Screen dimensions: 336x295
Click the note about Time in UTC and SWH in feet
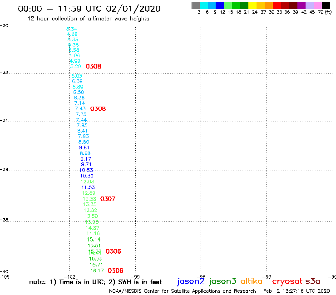pyautogui.click(x=95, y=282)
